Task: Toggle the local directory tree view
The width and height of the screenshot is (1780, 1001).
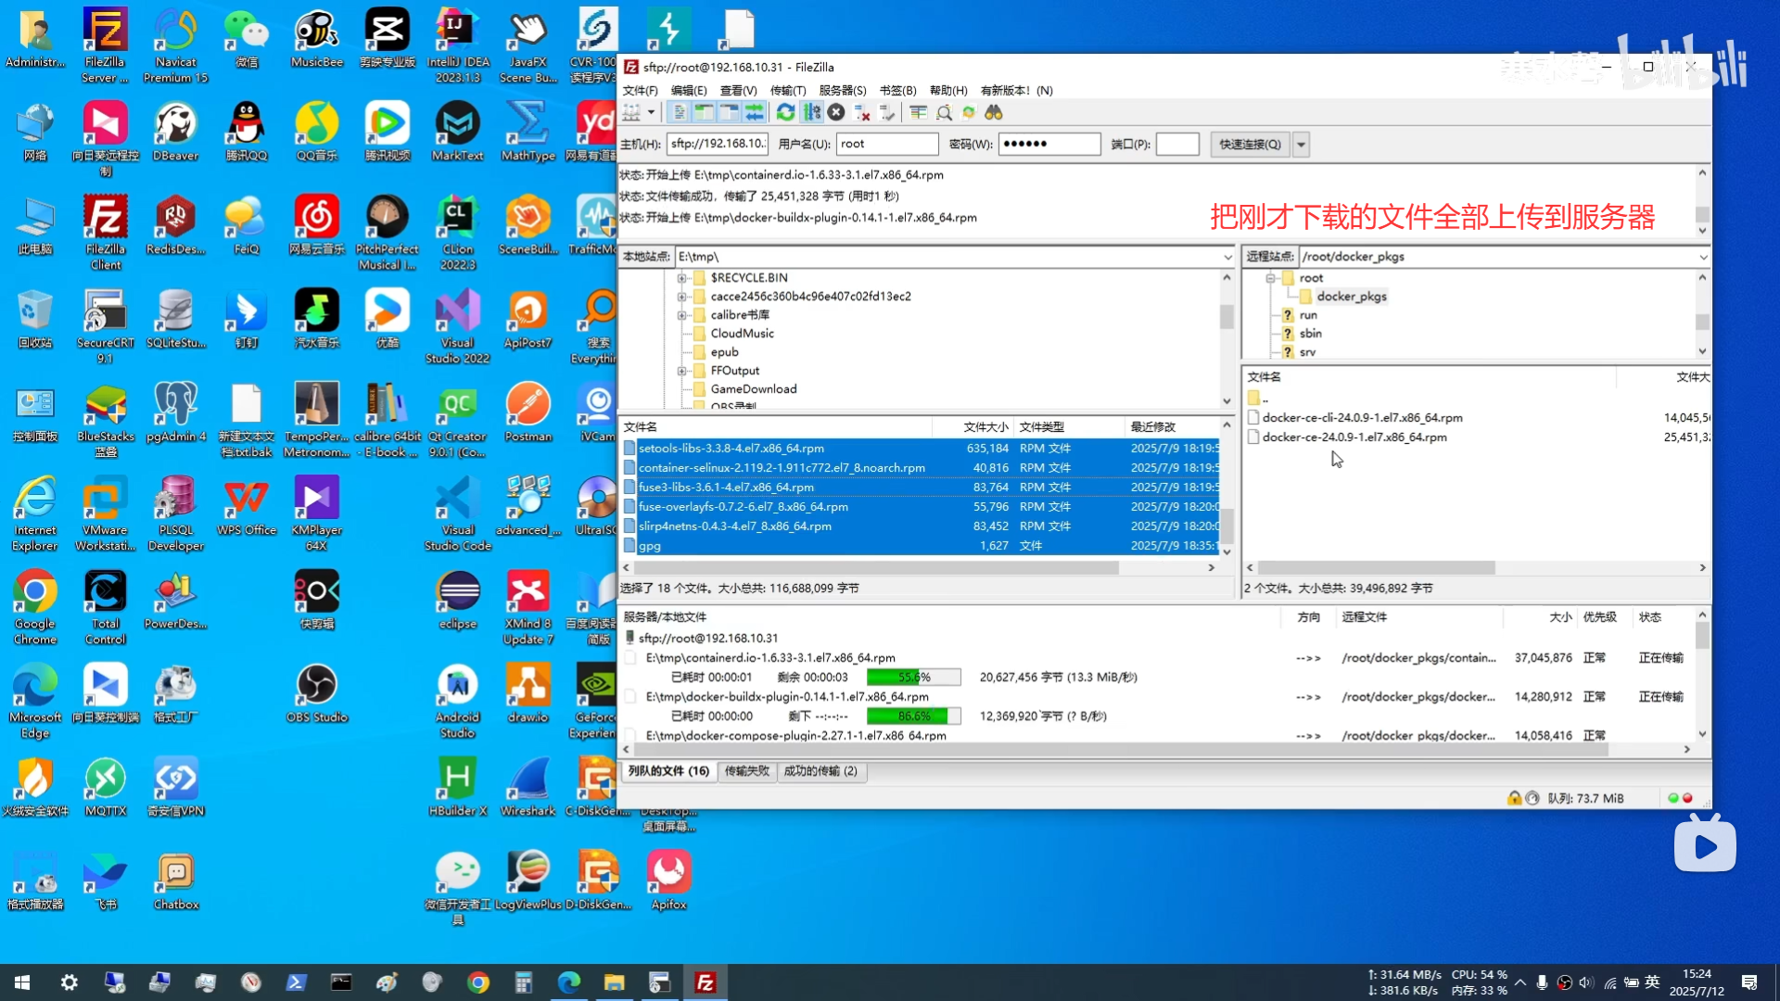Action: coord(705,112)
